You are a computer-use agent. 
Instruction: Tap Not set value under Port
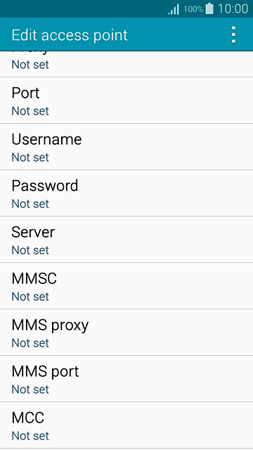click(30, 111)
